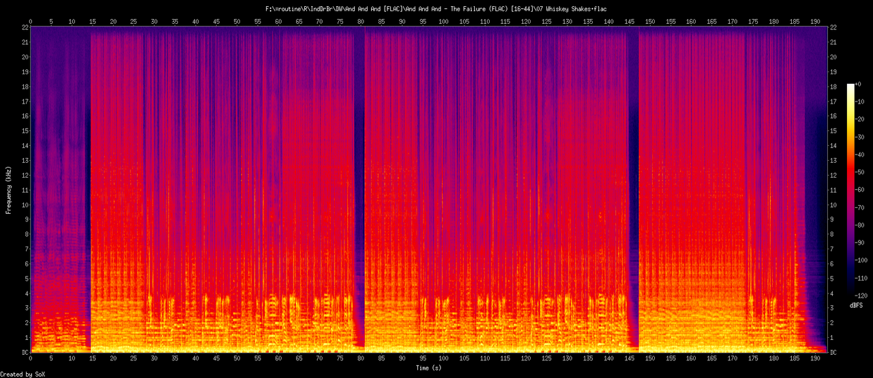Click the "Time (s)" axis label
The width and height of the screenshot is (873, 378).
[430, 368]
